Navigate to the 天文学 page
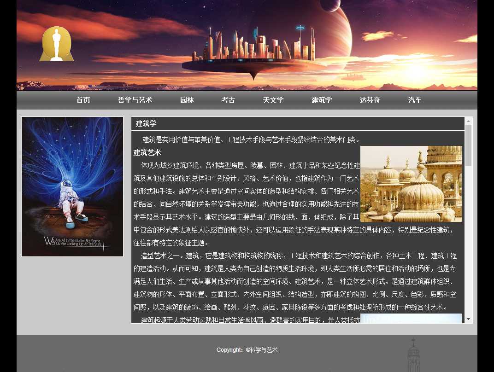The height and width of the screenshot is (372, 494). [x=273, y=100]
